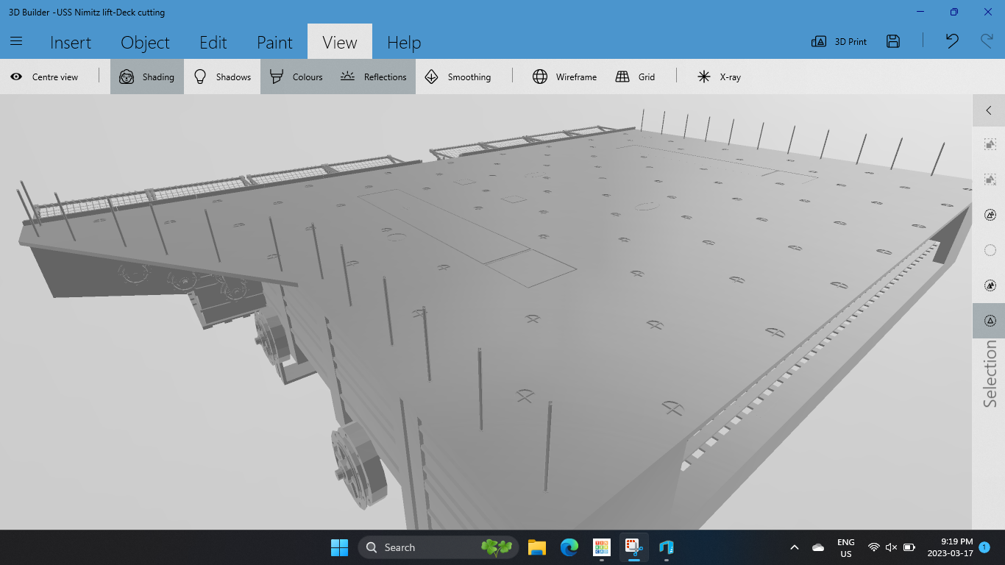Enable Shadows display

(222, 77)
